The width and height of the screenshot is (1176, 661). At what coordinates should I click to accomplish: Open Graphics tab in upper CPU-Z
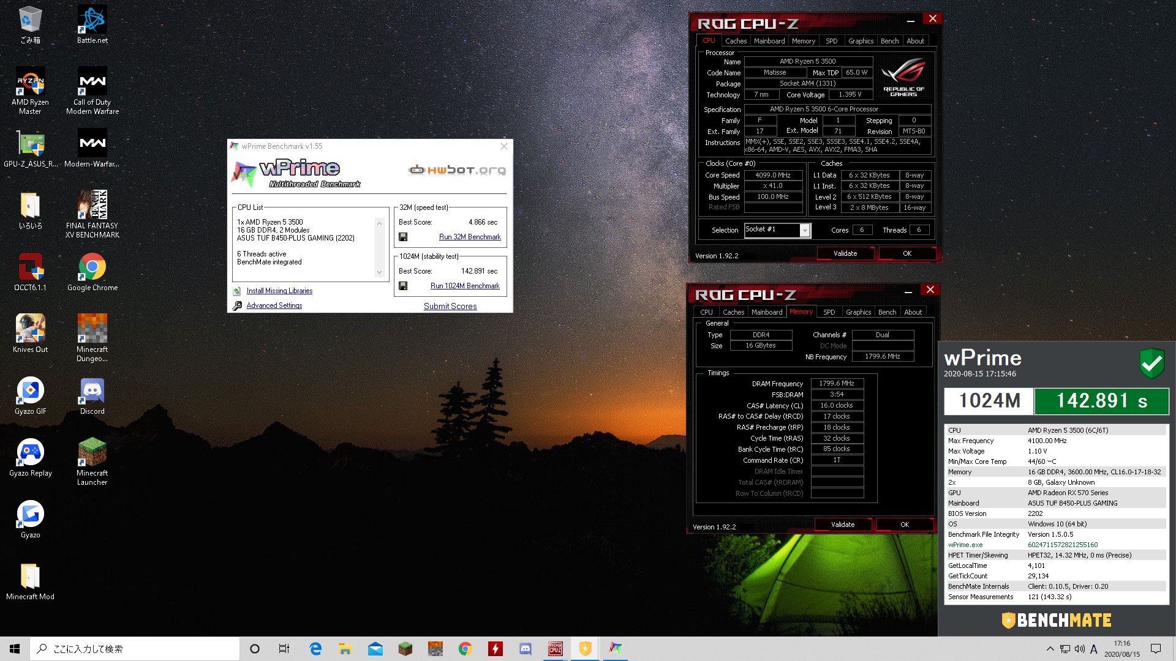[x=861, y=41]
